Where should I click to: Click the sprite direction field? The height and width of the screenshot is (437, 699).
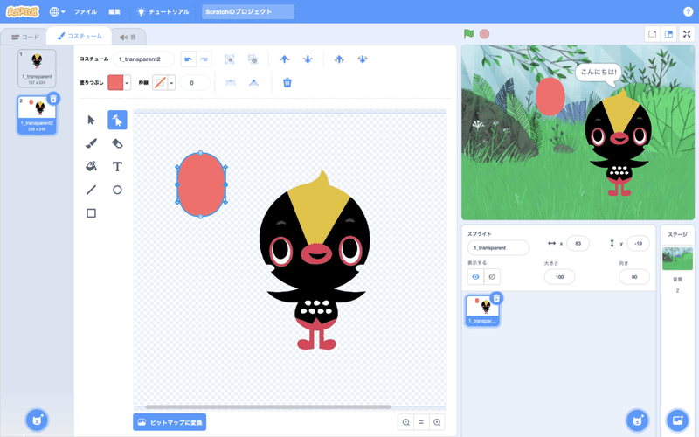[634, 277]
